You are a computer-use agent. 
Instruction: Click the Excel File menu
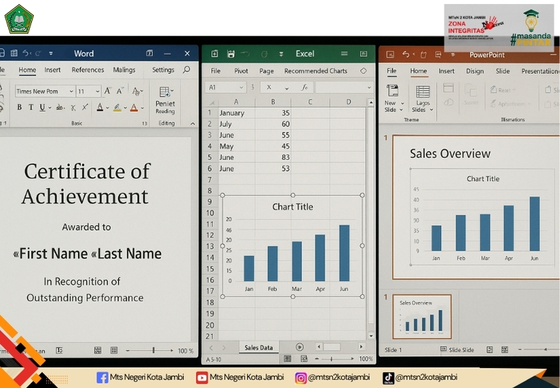pyautogui.click(x=216, y=71)
